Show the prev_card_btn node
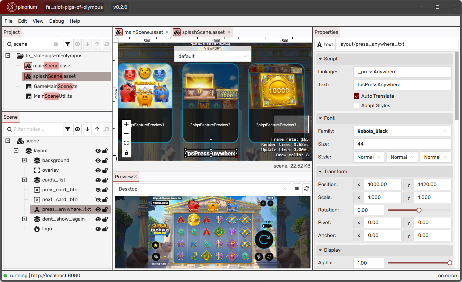 (x=98, y=190)
